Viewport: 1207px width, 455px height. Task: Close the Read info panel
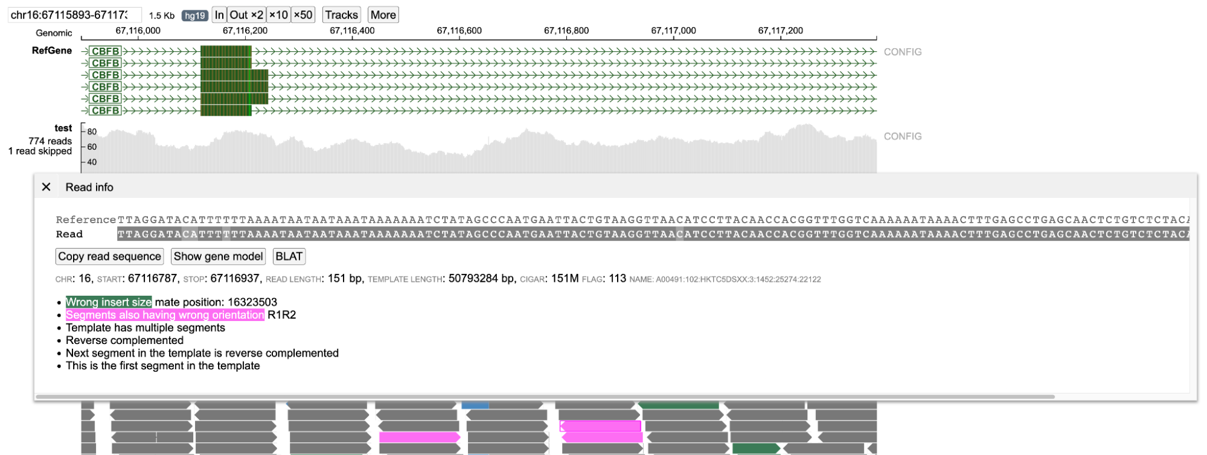[x=46, y=187]
